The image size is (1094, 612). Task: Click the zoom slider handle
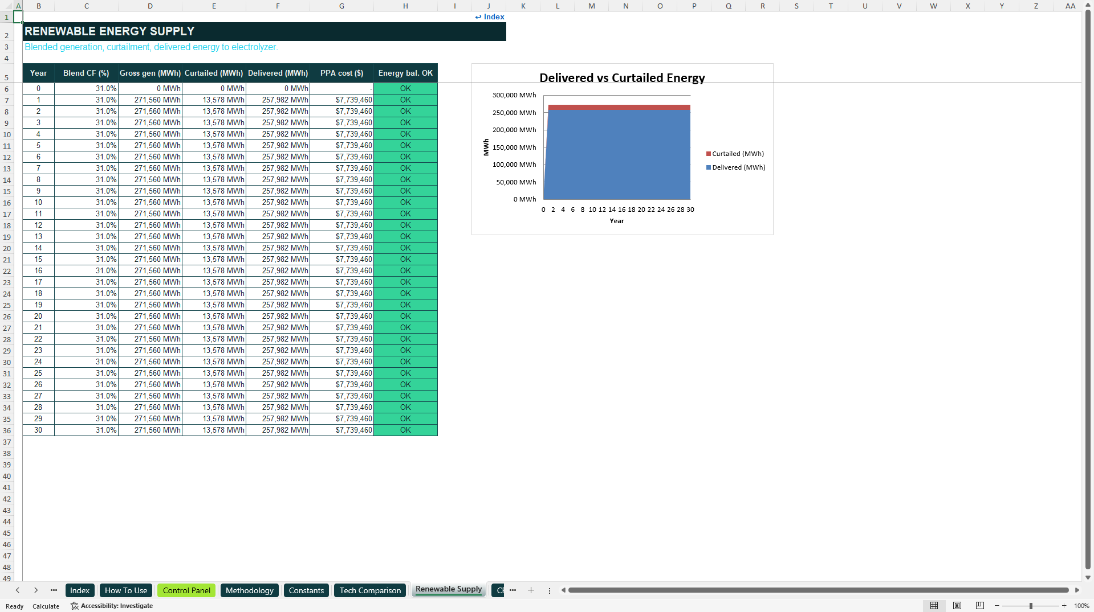click(x=1031, y=606)
